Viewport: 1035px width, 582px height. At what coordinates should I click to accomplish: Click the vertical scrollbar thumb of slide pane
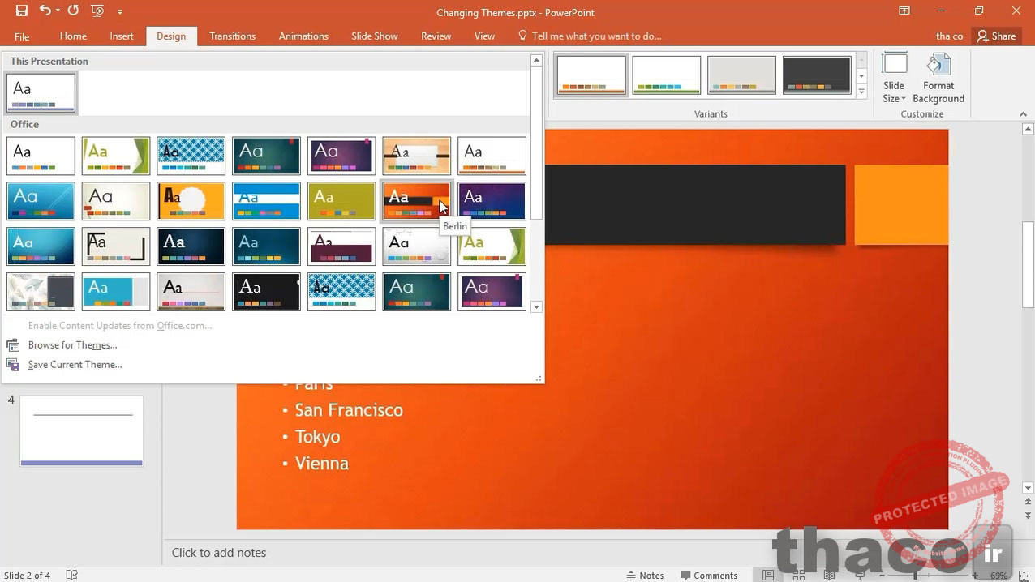(x=1028, y=264)
